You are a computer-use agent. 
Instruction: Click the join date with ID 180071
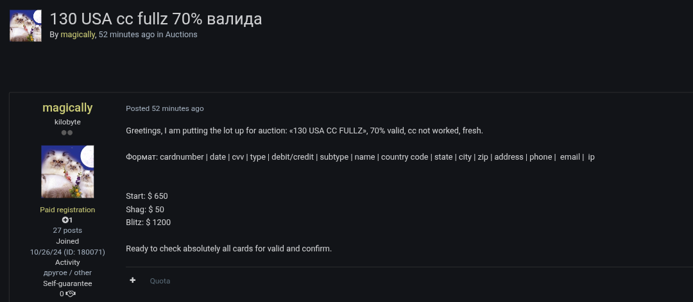point(67,252)
